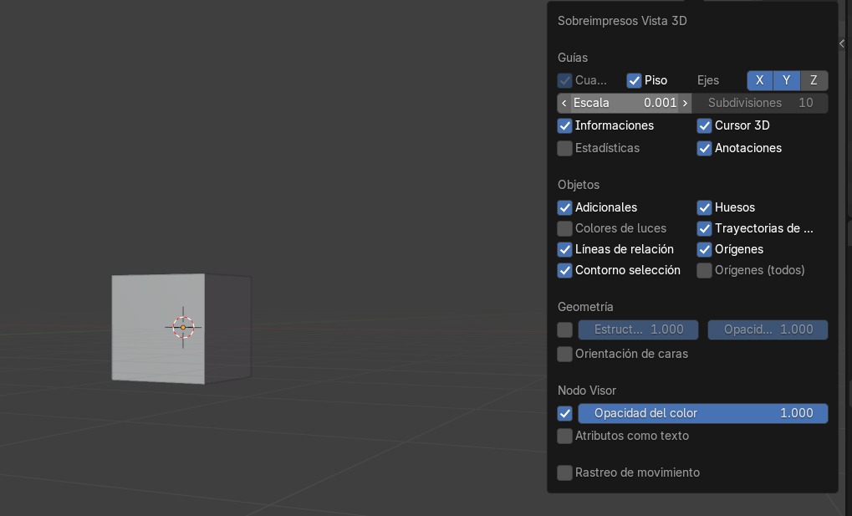
Task: Click the Estructura 1.000 slider
Action: pyautogui.click(x=639, y=330)
